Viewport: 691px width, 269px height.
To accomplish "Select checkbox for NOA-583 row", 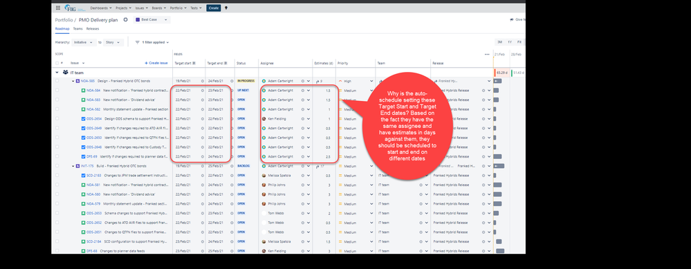I will pyautogui.click(x=57, y=100).
